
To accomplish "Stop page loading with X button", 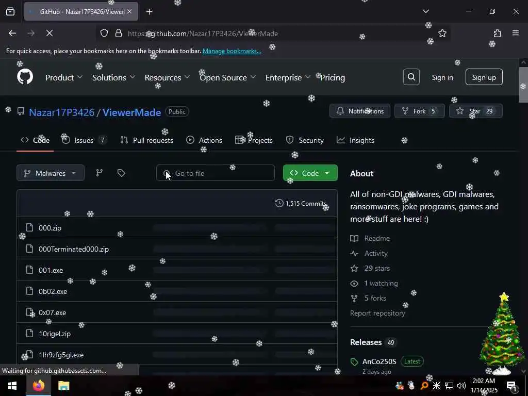I will 49,33.
